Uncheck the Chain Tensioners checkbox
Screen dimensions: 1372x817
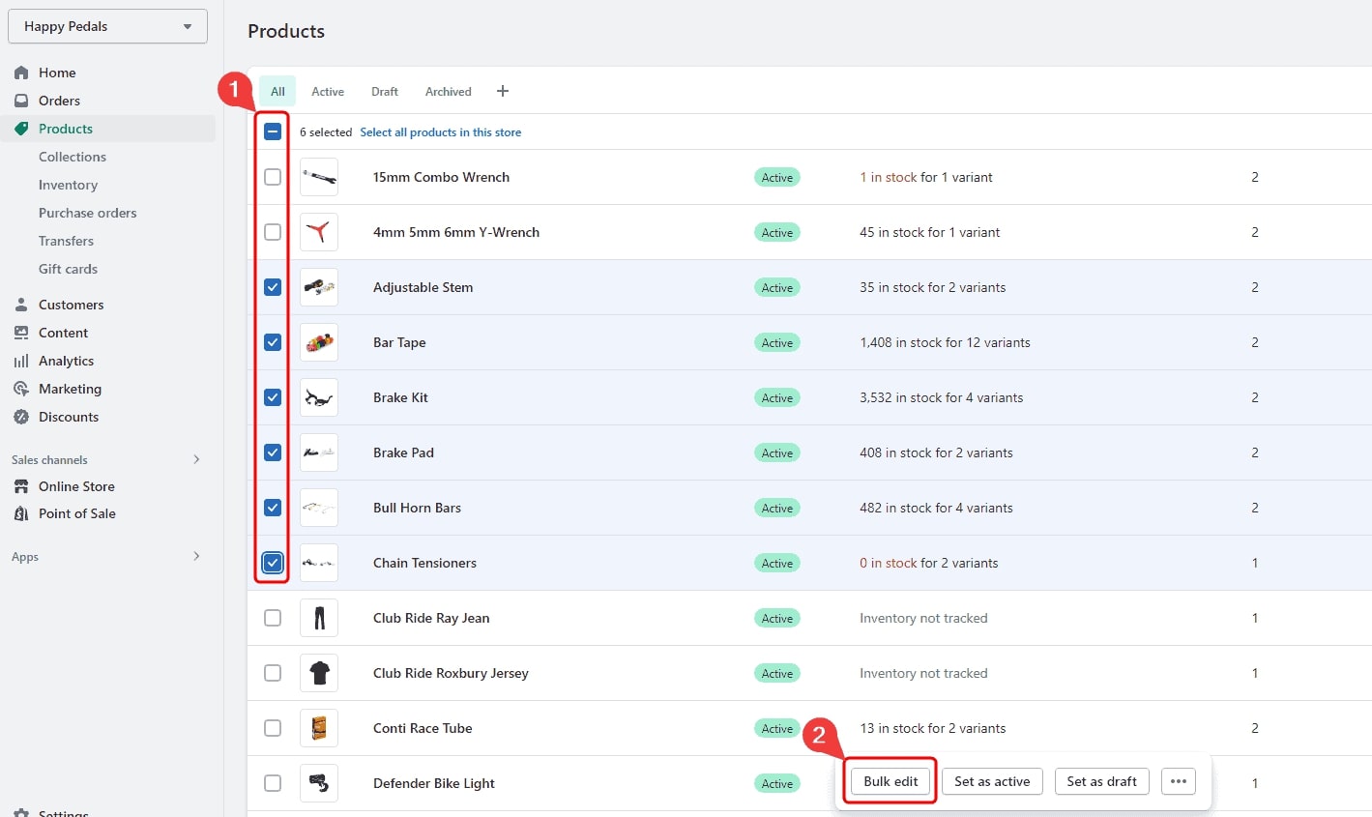click(x=273, y=563)
